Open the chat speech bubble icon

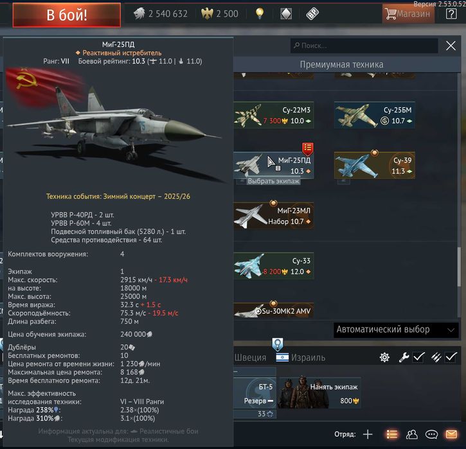[x=431, y=434]
